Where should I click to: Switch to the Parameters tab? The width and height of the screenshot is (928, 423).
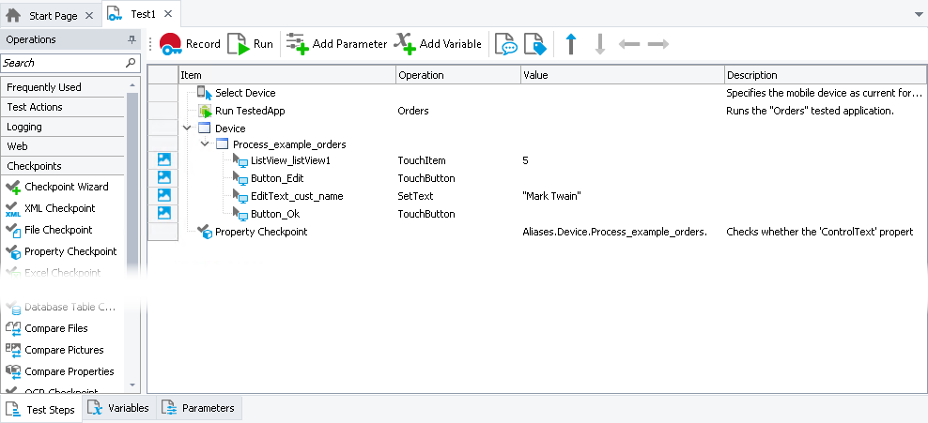click(x=200, y=408)
